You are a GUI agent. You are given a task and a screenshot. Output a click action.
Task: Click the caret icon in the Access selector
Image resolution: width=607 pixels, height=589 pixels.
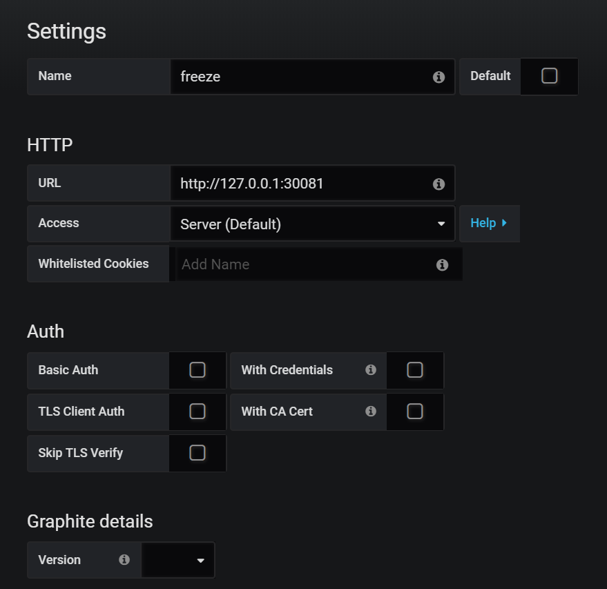point(441,223)
